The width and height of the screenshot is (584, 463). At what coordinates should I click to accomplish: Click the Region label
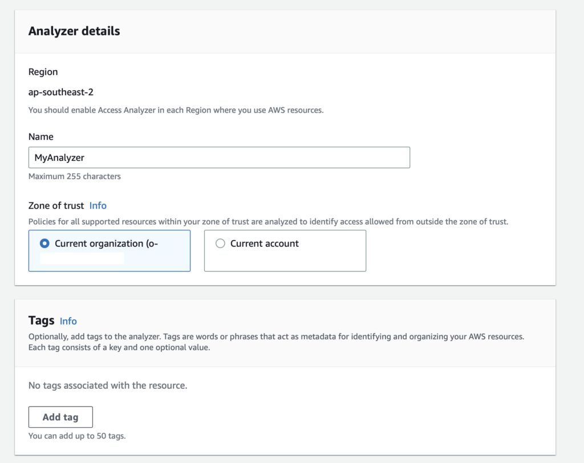[x=43, y=72]
